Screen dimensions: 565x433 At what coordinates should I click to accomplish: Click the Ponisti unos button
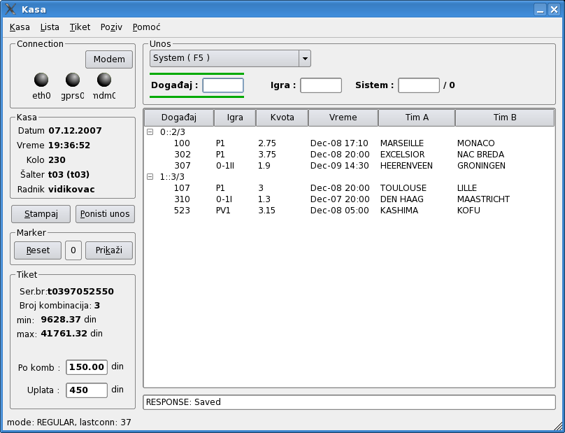pos(105,213)
